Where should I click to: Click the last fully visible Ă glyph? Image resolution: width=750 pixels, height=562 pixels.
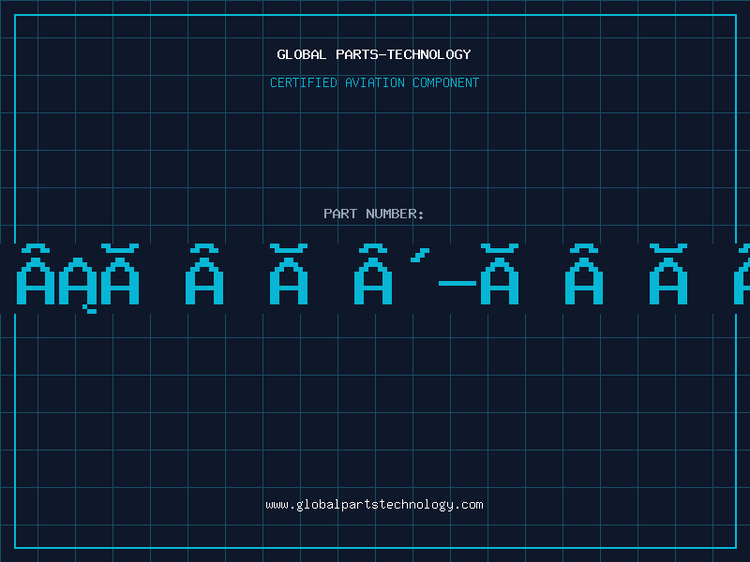tap(668, 274)
